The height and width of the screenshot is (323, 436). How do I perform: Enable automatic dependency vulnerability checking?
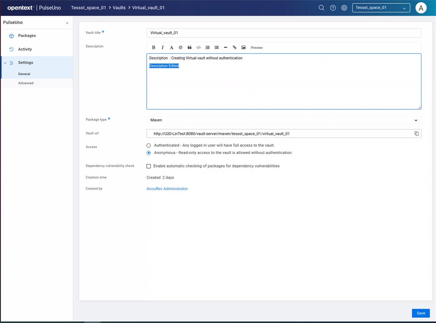(x=148, y=166)
